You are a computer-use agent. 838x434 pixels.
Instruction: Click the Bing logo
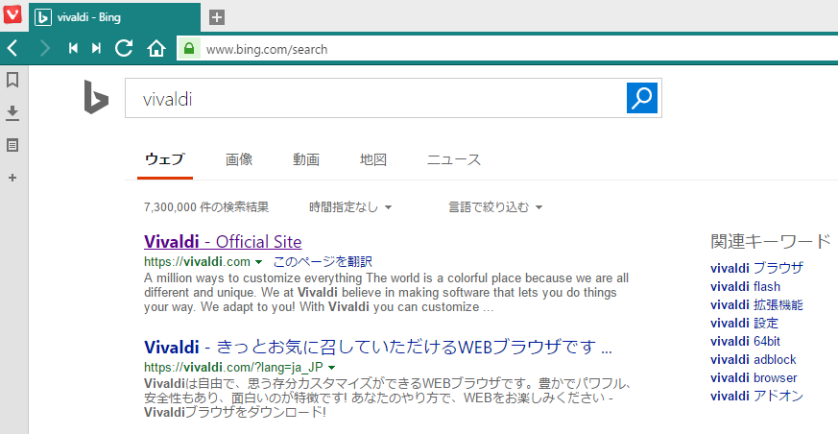pos(96,97)
